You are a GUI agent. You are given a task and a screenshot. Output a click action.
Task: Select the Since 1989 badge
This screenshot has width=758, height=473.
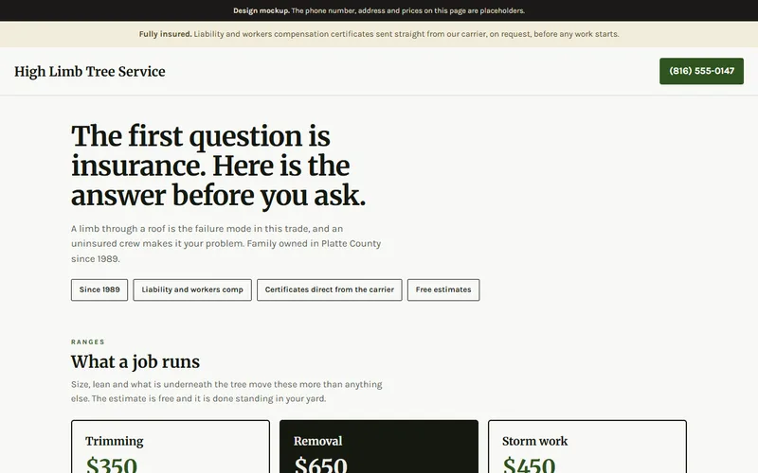pos(99,289)
